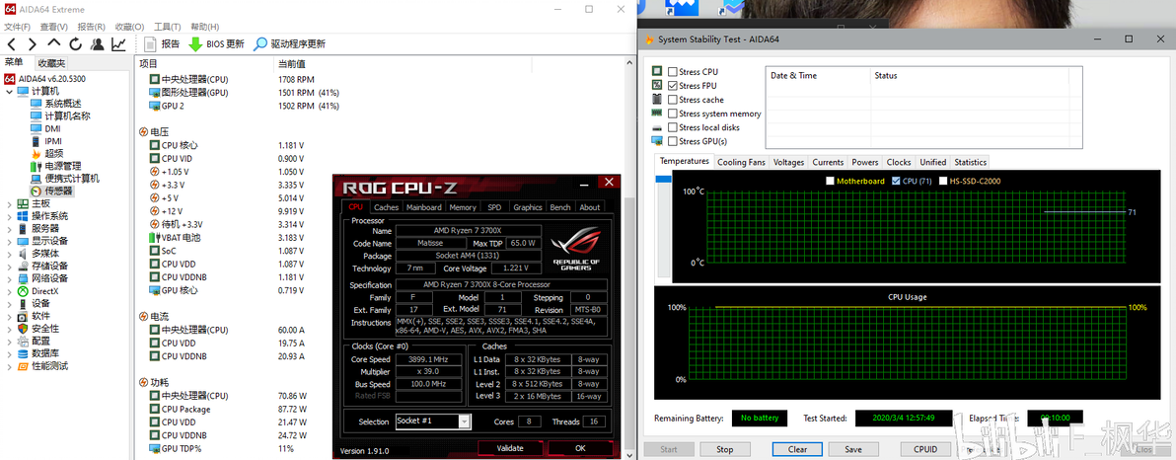This screenshot has width=1176, height=460.
Task: Select DMI tree item
Action: [x=45, y=128]
